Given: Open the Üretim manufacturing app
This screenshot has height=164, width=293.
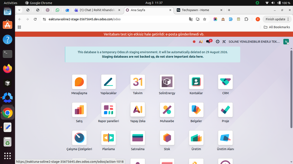Looking at the screenshot, I should coord(196,138).
